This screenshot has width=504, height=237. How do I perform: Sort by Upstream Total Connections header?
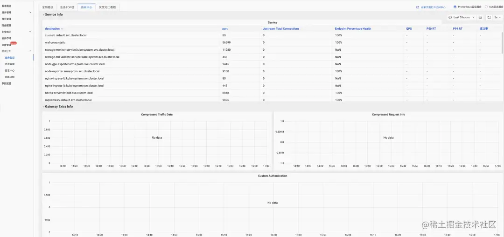pos(281,28)
